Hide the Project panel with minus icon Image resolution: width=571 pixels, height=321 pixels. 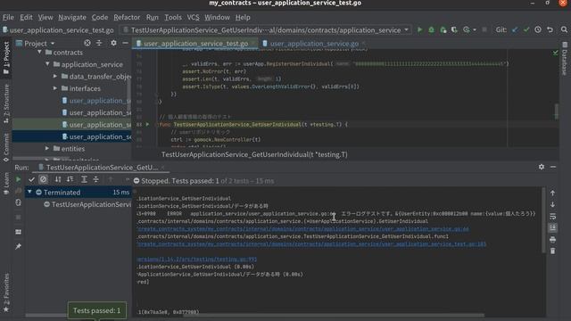point(125,43)
